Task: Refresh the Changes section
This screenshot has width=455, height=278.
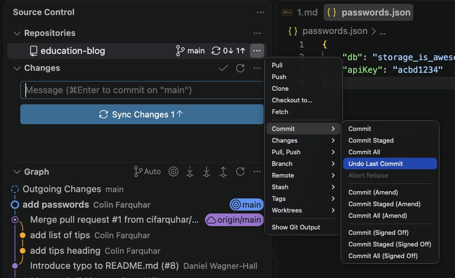Action: [240, 68]
